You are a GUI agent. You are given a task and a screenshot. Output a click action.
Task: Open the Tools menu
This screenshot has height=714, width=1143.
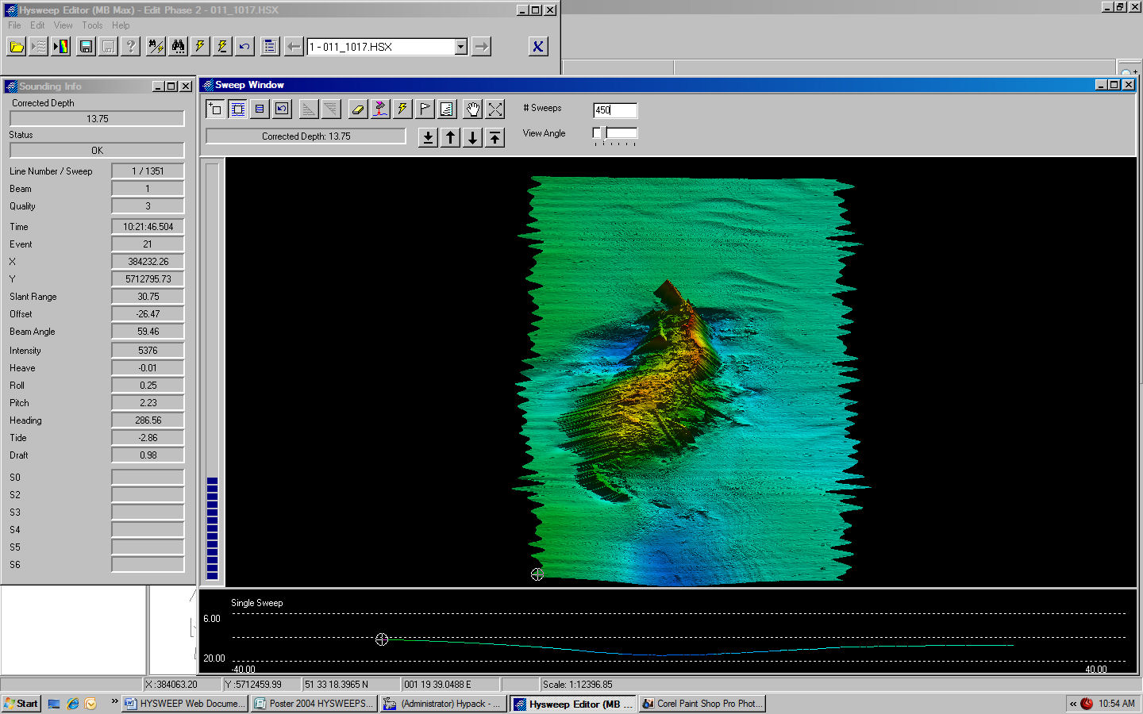coord(92,25)
